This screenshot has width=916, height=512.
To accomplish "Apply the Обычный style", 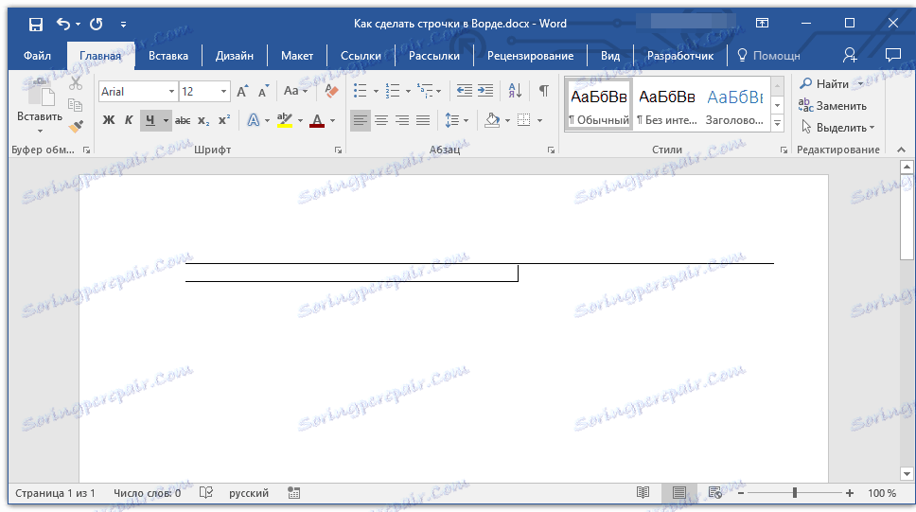I will [x=599, y=105].
